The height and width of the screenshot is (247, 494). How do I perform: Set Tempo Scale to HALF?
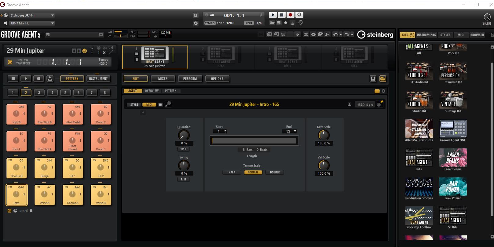tap(232, 172)
